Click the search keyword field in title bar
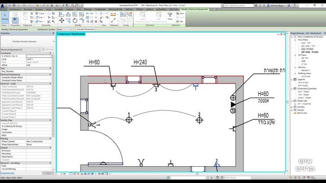326x183 pixels. pos(238,6)
